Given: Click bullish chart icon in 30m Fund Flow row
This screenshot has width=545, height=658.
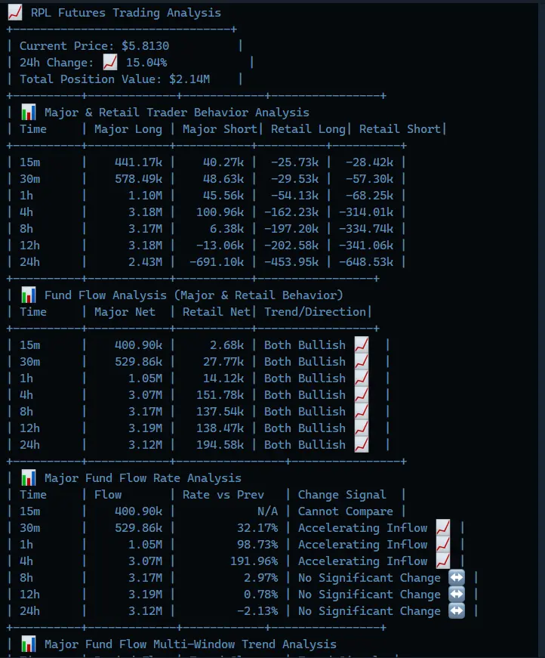Looking at the screenshot, I should pos(362,362).
